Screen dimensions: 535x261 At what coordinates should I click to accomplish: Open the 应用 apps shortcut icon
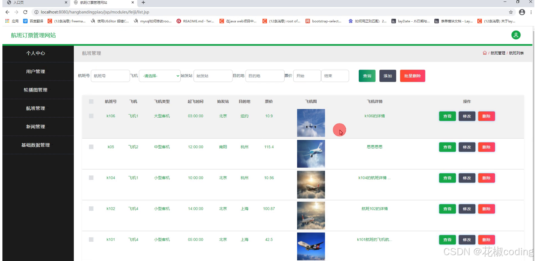[12, 21]
